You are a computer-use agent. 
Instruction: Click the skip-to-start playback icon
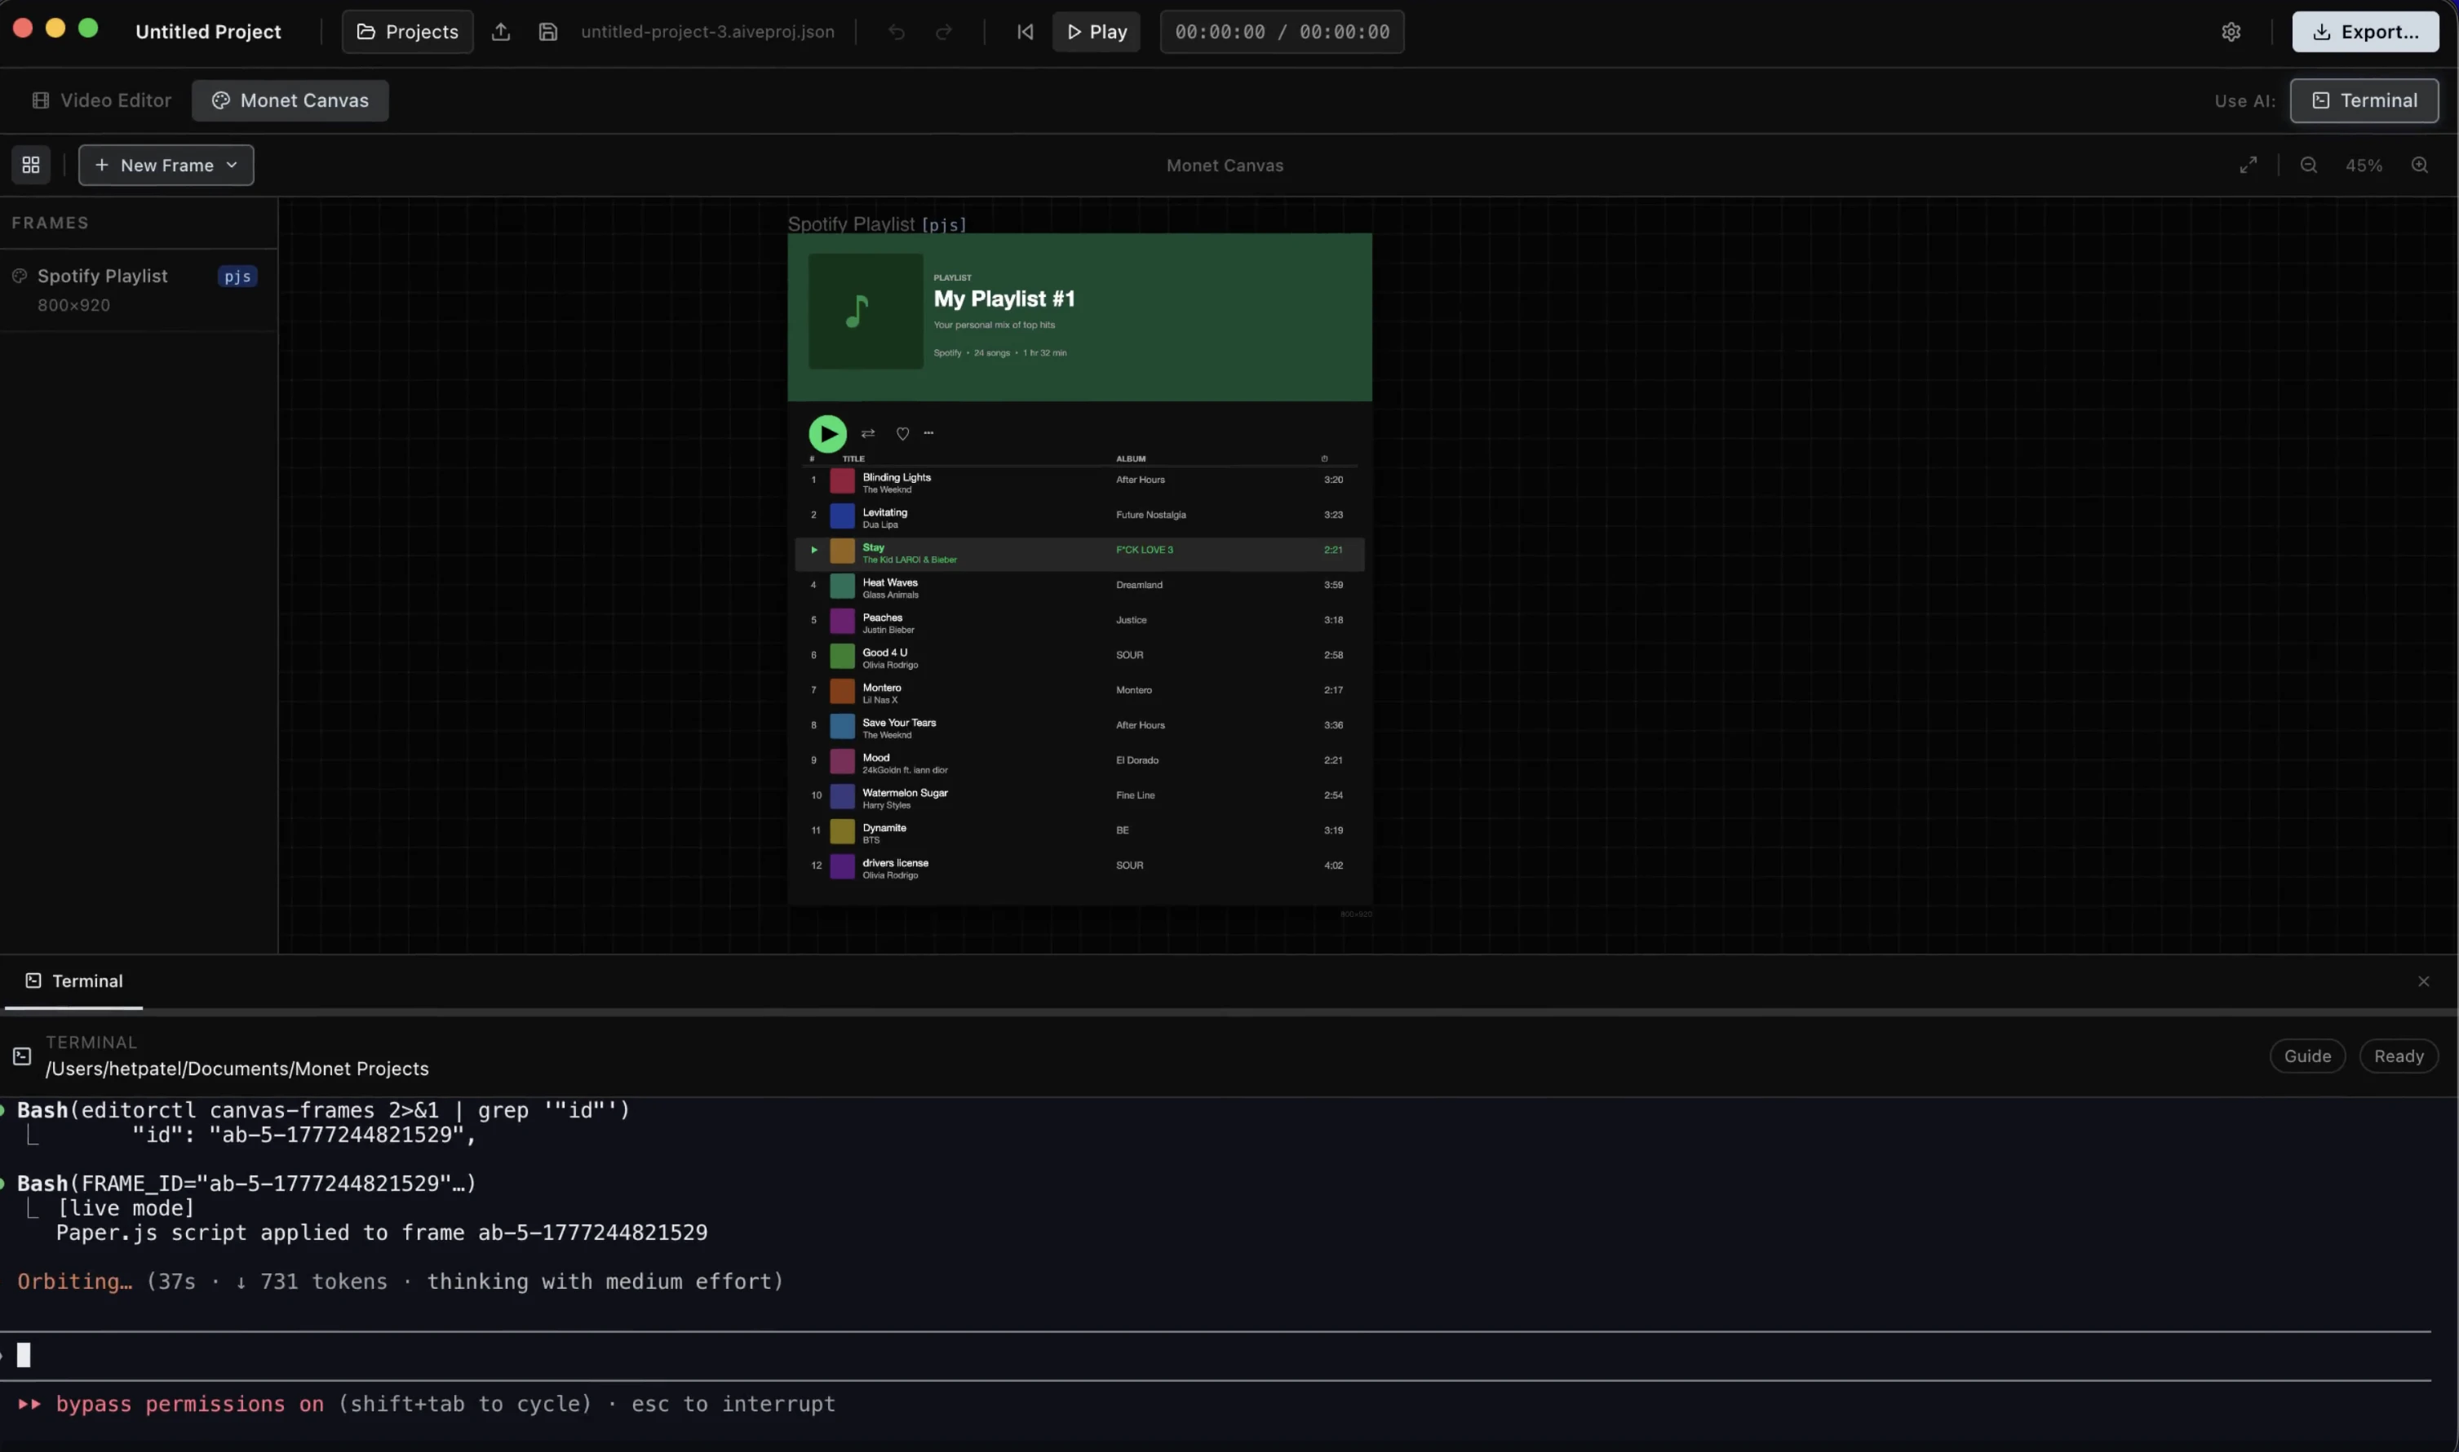point(1025,33)
